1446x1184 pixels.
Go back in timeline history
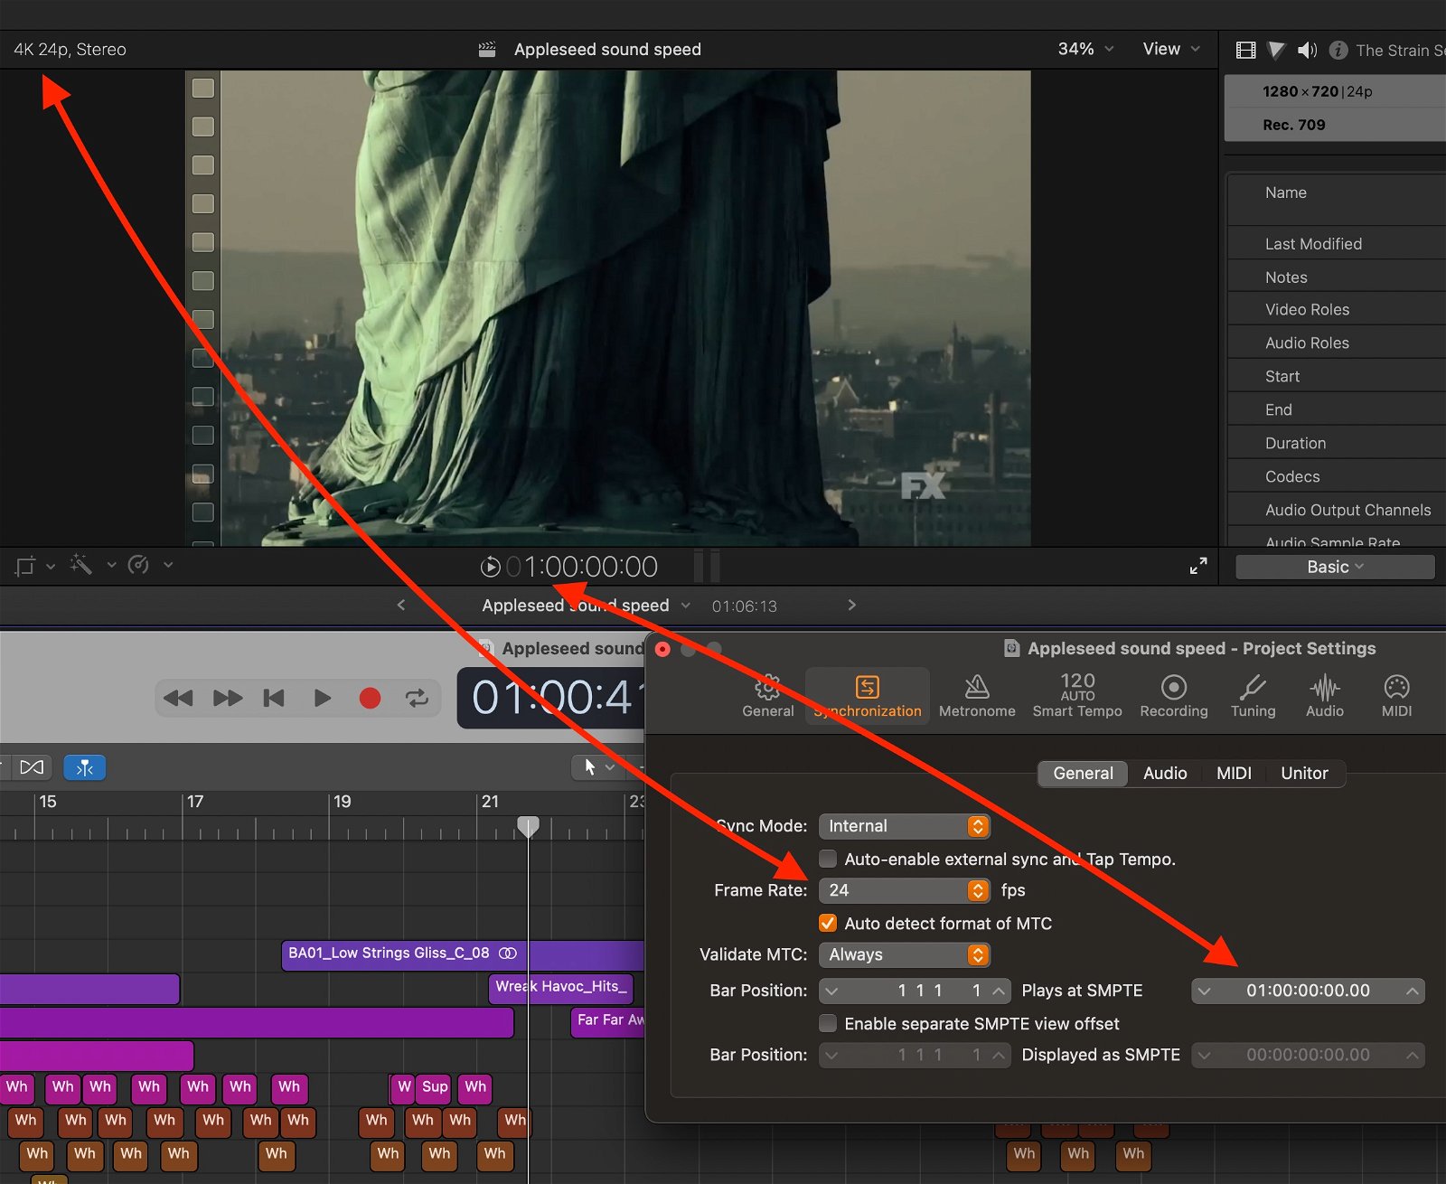(401, 605)
